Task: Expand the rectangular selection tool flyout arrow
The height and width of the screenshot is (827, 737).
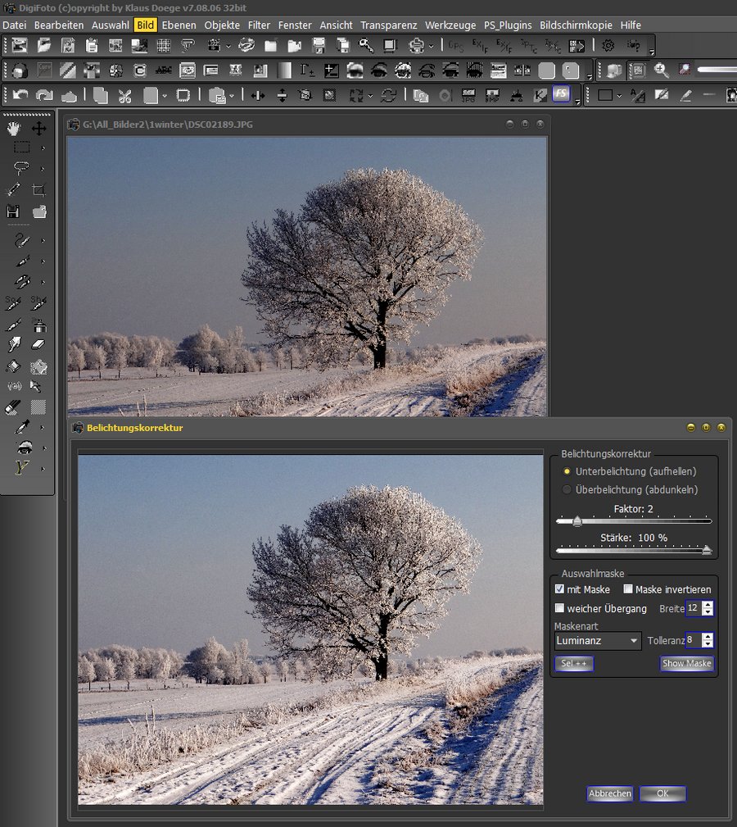Action: (43, 148)
